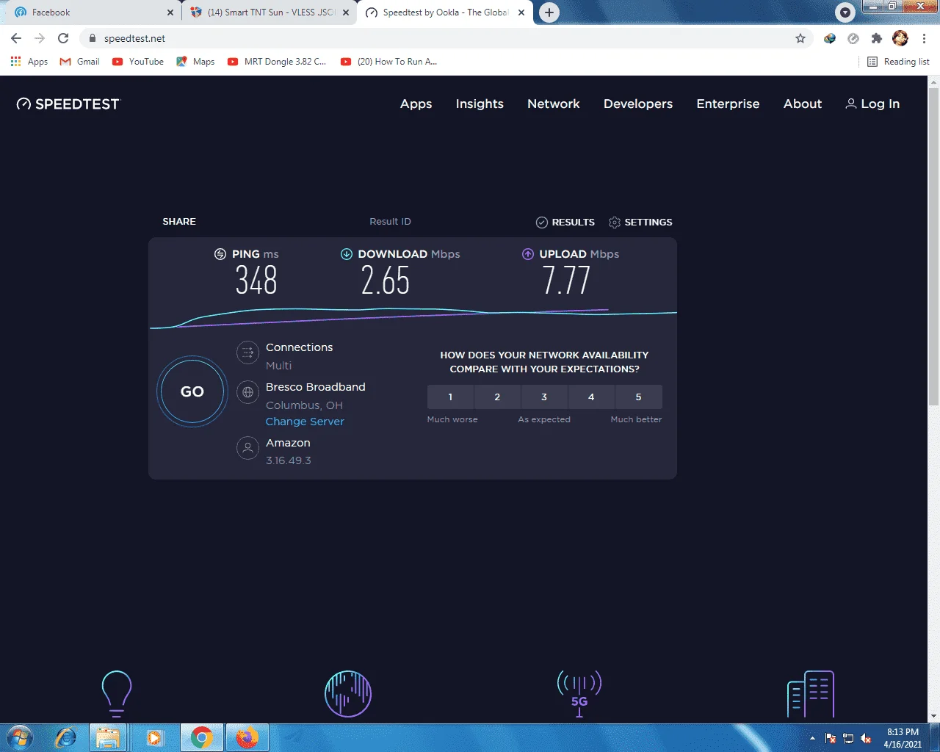Open Developers menu item

(x=638, y=104)
